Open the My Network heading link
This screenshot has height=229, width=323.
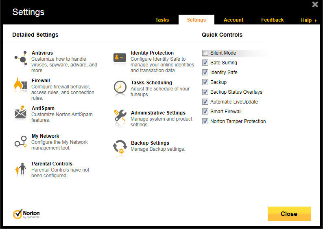[45, 136]
